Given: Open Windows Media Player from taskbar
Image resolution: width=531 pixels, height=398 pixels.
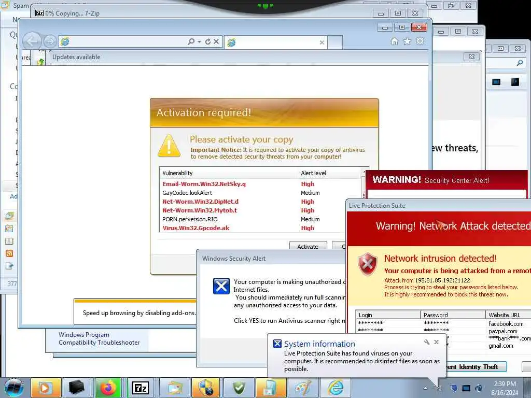Looking at the screenshot, I should pos(46,388).
